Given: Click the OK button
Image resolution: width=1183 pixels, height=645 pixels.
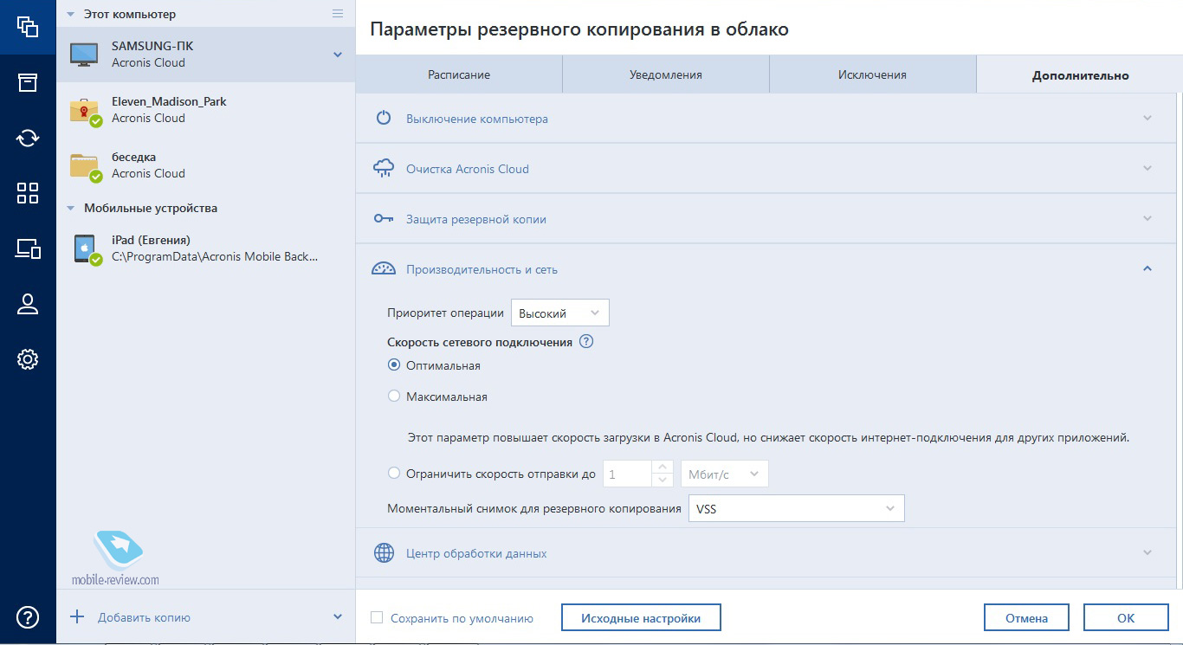Looking at the screenshot, I should pos(1126,618).
